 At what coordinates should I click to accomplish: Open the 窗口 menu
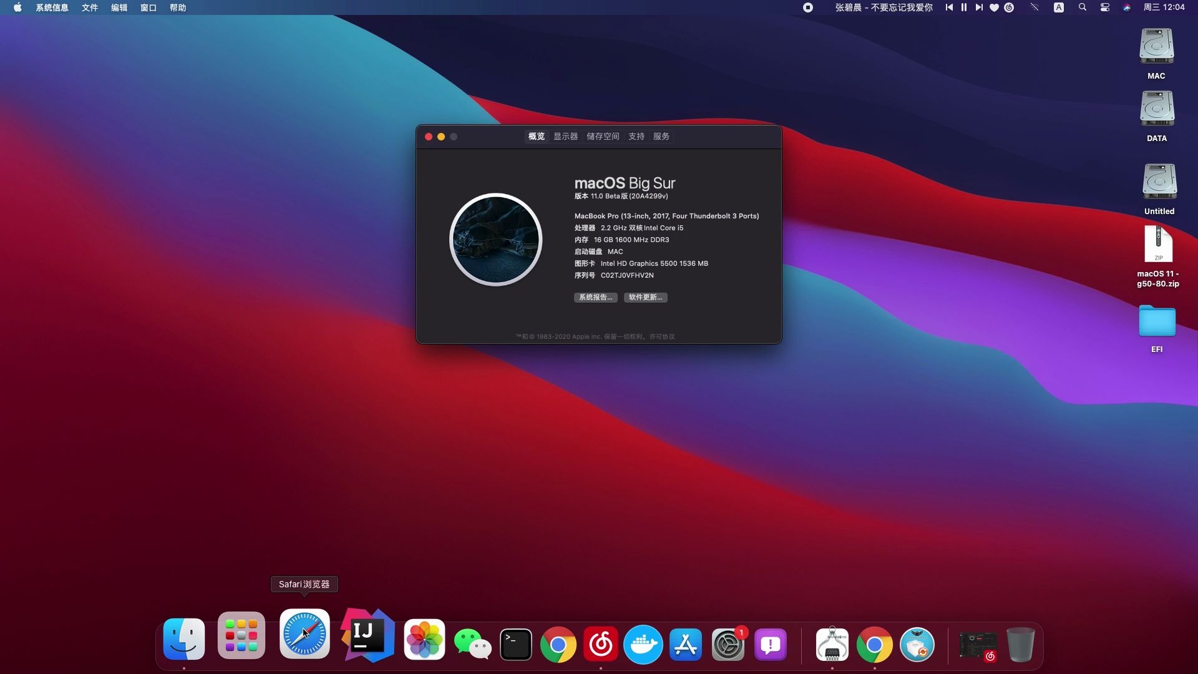click(149, 7)
